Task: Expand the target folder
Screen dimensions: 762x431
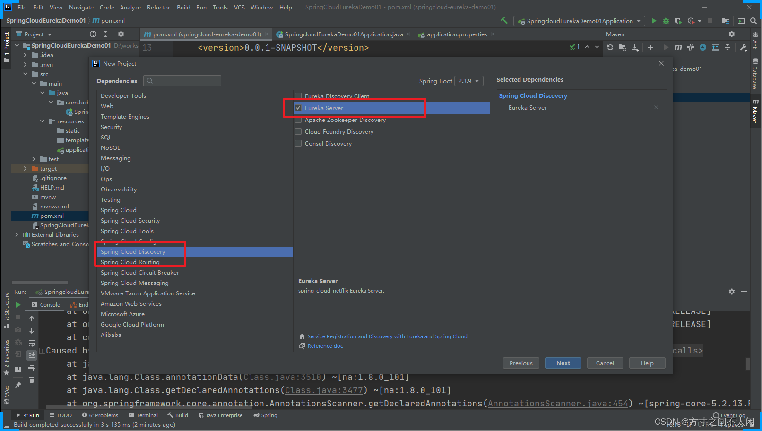Action: click(x=26, y=169)
